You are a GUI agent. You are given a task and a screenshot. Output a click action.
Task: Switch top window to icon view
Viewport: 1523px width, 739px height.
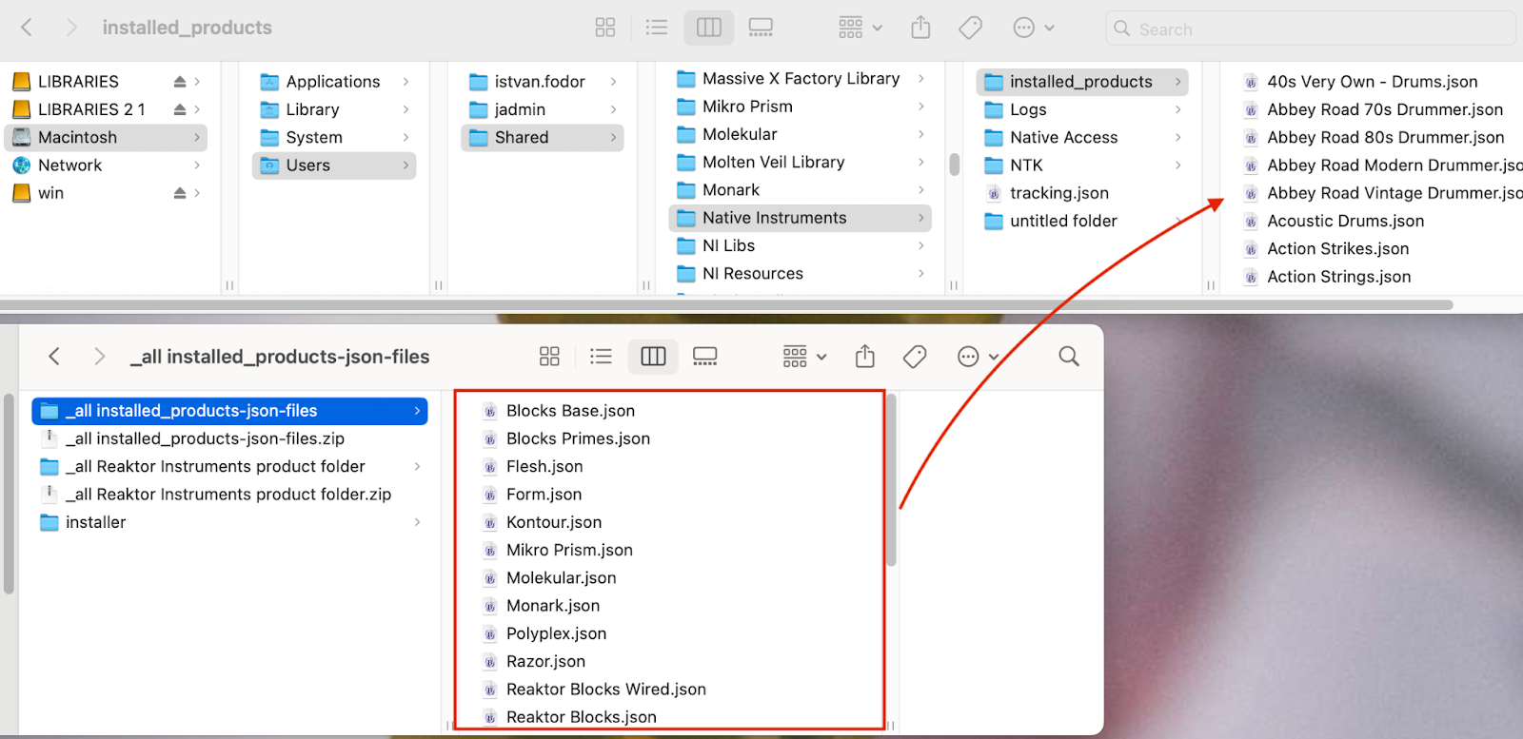605,28
